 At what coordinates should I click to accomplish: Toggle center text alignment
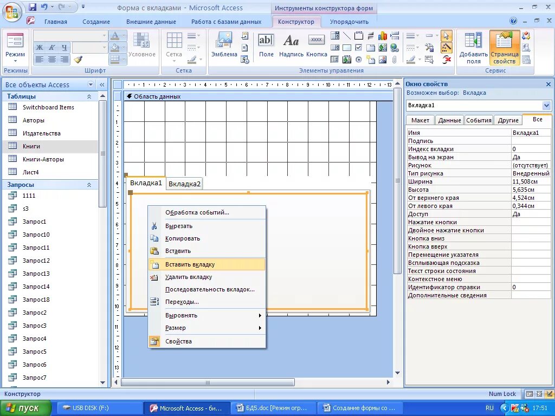51,59
